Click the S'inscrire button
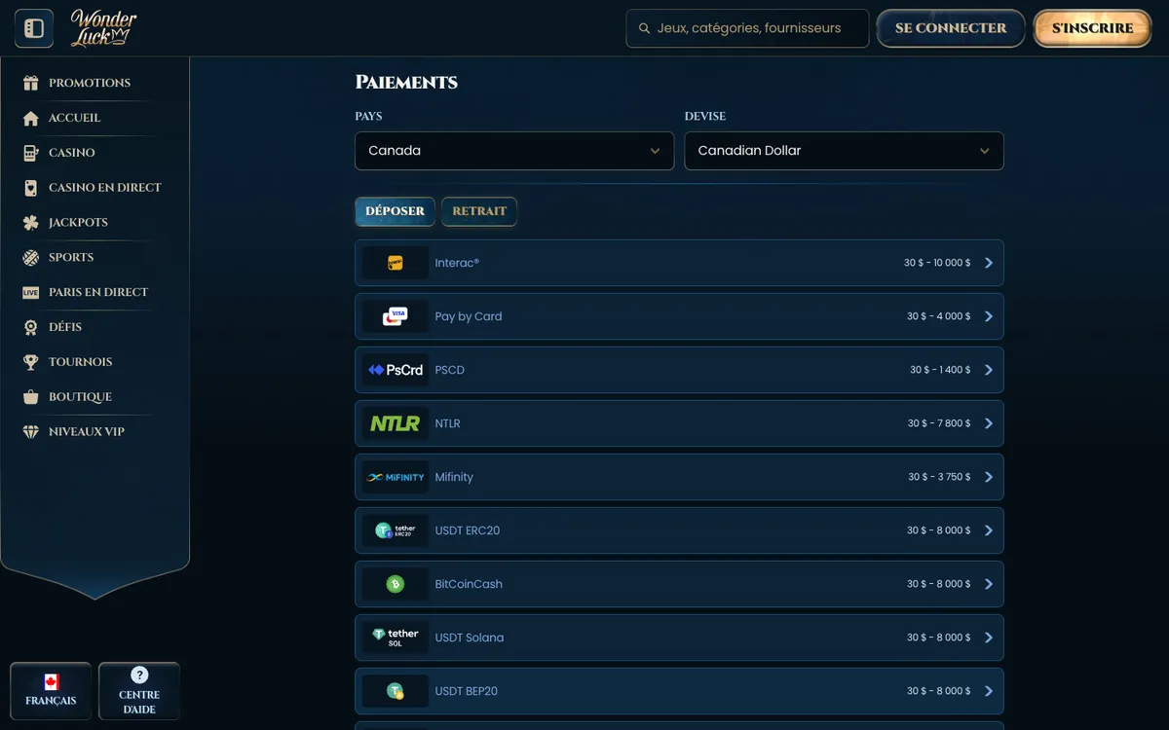This screenshot has width=1169, height=730. point(1093,28)
